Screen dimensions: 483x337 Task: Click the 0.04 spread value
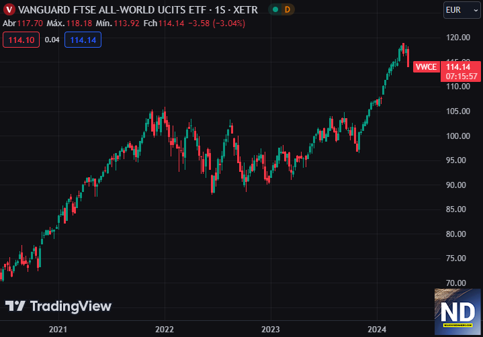52,40
